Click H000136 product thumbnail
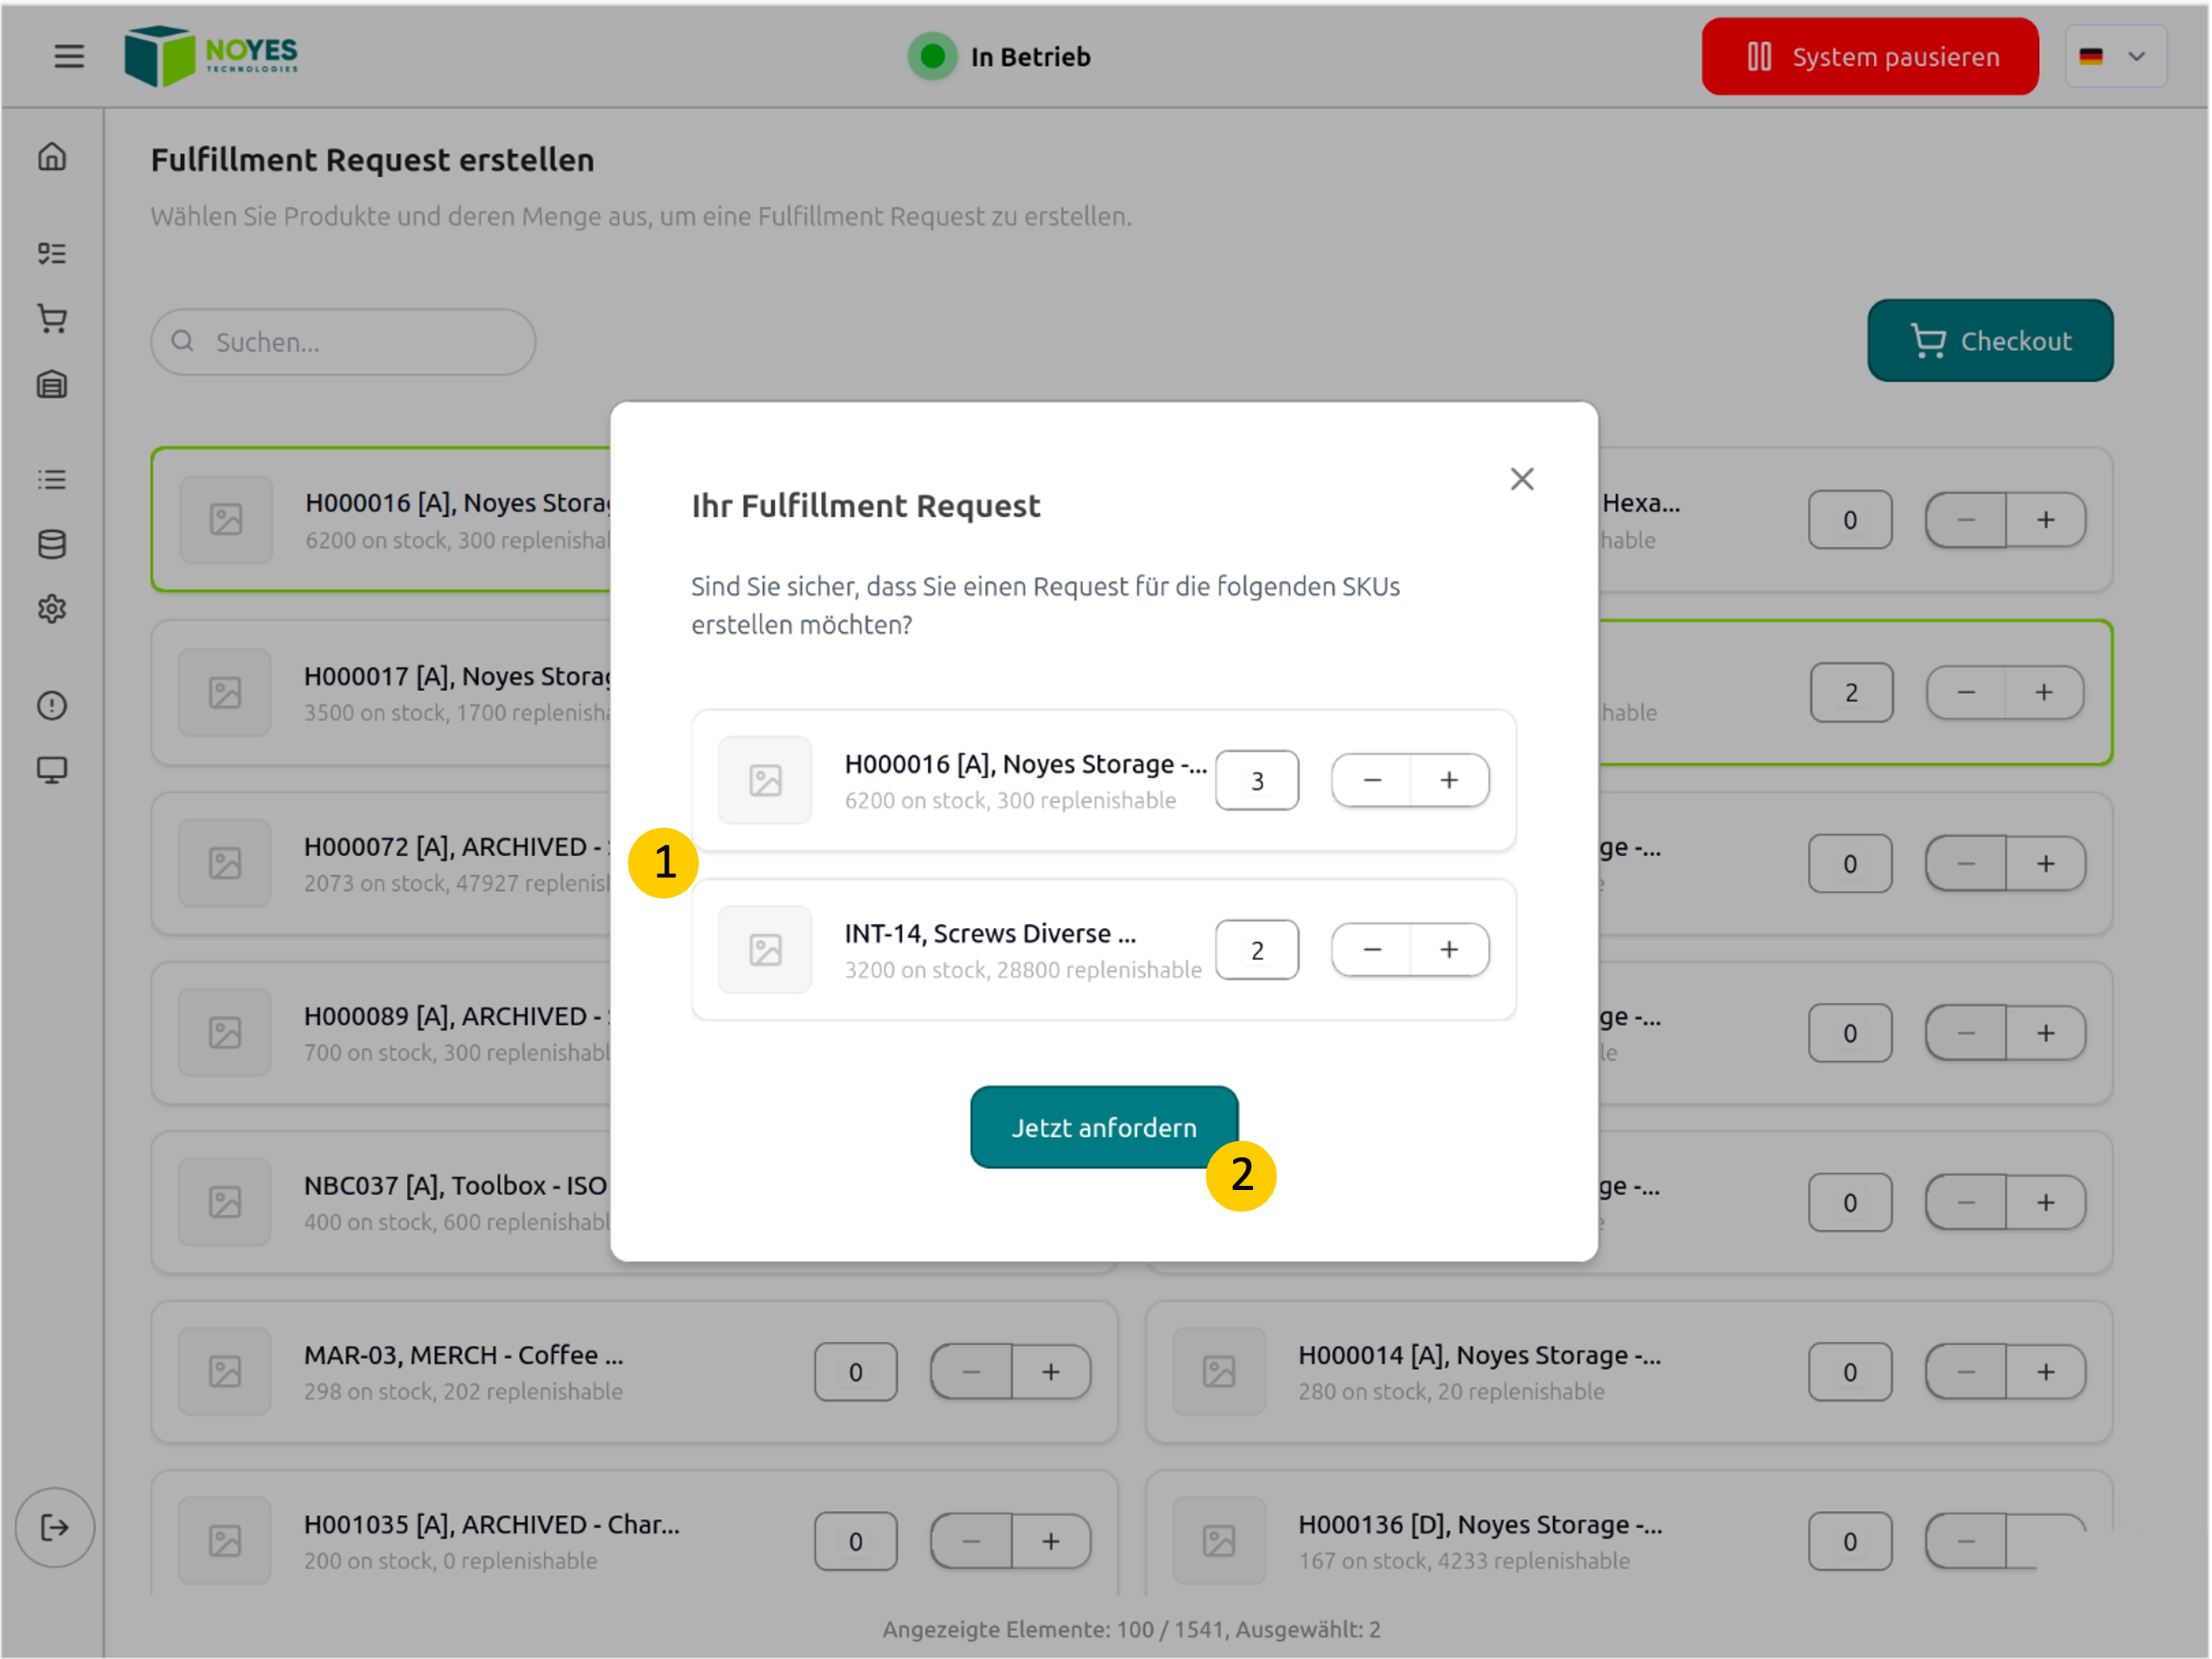This screenshot has width=2212, height=1659. [1219, 1541]
